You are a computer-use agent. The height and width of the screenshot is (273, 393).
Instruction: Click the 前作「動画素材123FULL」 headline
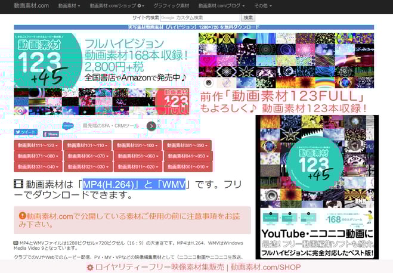point(282,96)
